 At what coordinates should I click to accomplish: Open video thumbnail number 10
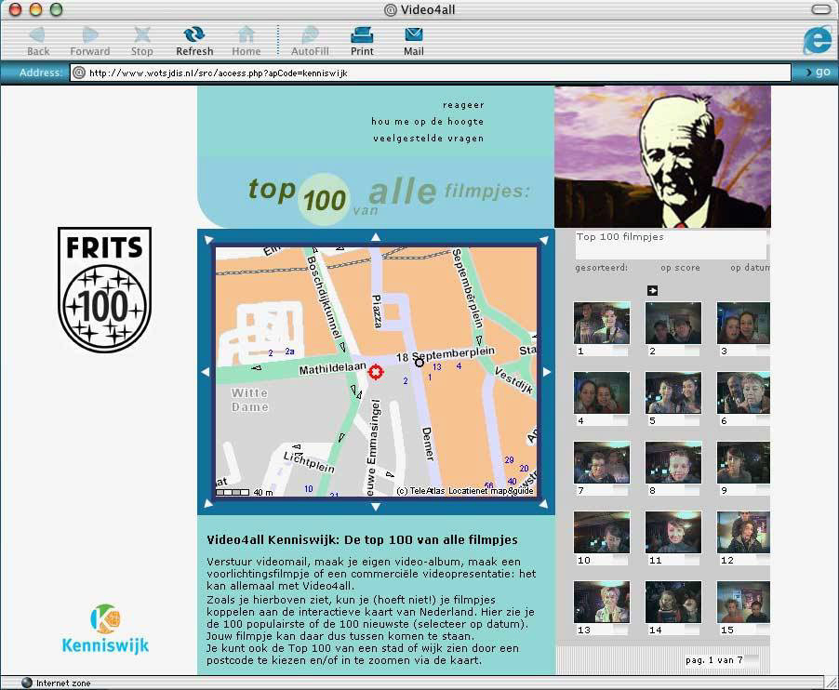602,532
